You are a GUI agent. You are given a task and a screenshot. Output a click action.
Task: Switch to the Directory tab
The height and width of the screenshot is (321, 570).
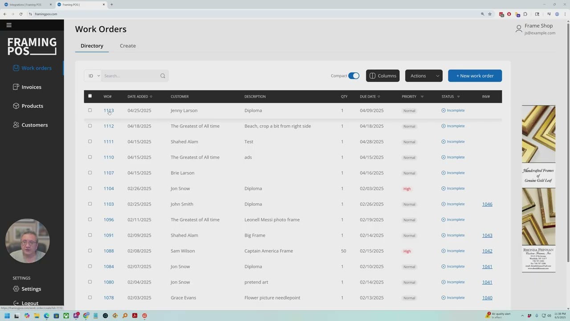[x=92, y=46]
